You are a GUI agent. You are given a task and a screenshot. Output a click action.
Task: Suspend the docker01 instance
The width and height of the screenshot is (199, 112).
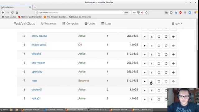pos(151,91)
